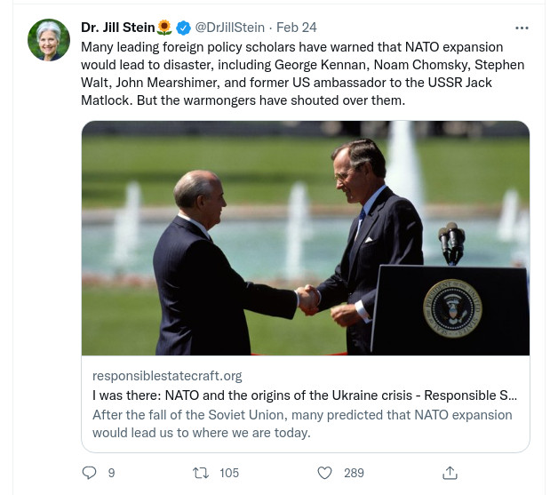Click the sunflower emoji beside the name

(164, 28)
